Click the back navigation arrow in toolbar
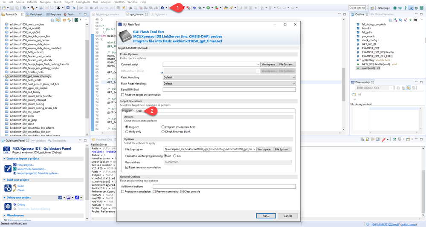426x227 pixels. point(284,8)
